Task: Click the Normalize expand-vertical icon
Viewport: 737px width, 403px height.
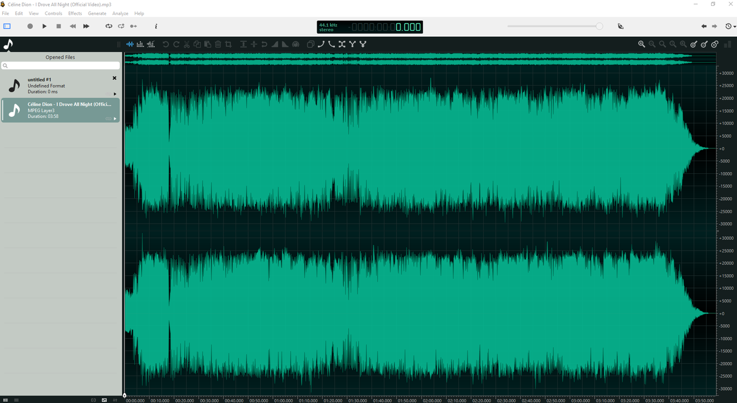Action: (x=244, y=44)
